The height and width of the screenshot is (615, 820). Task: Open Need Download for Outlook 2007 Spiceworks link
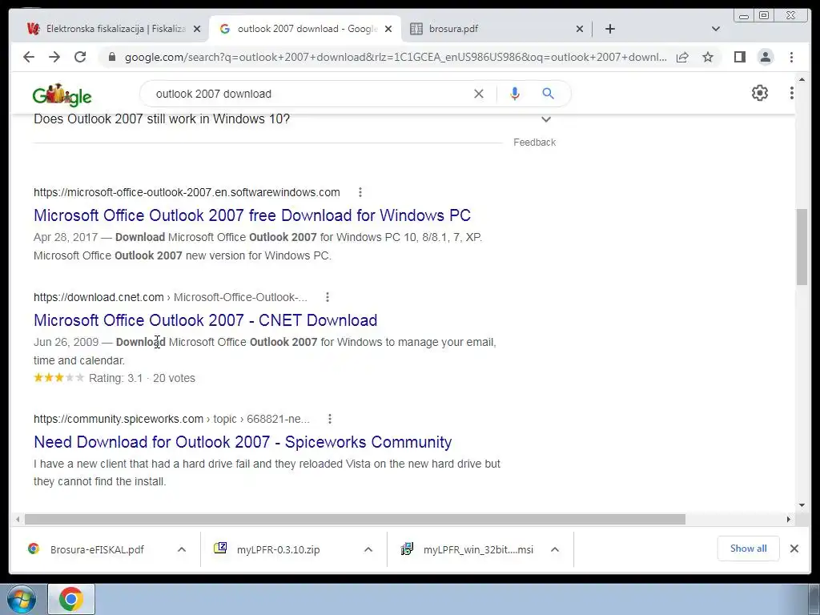click(x=243, y=442)
